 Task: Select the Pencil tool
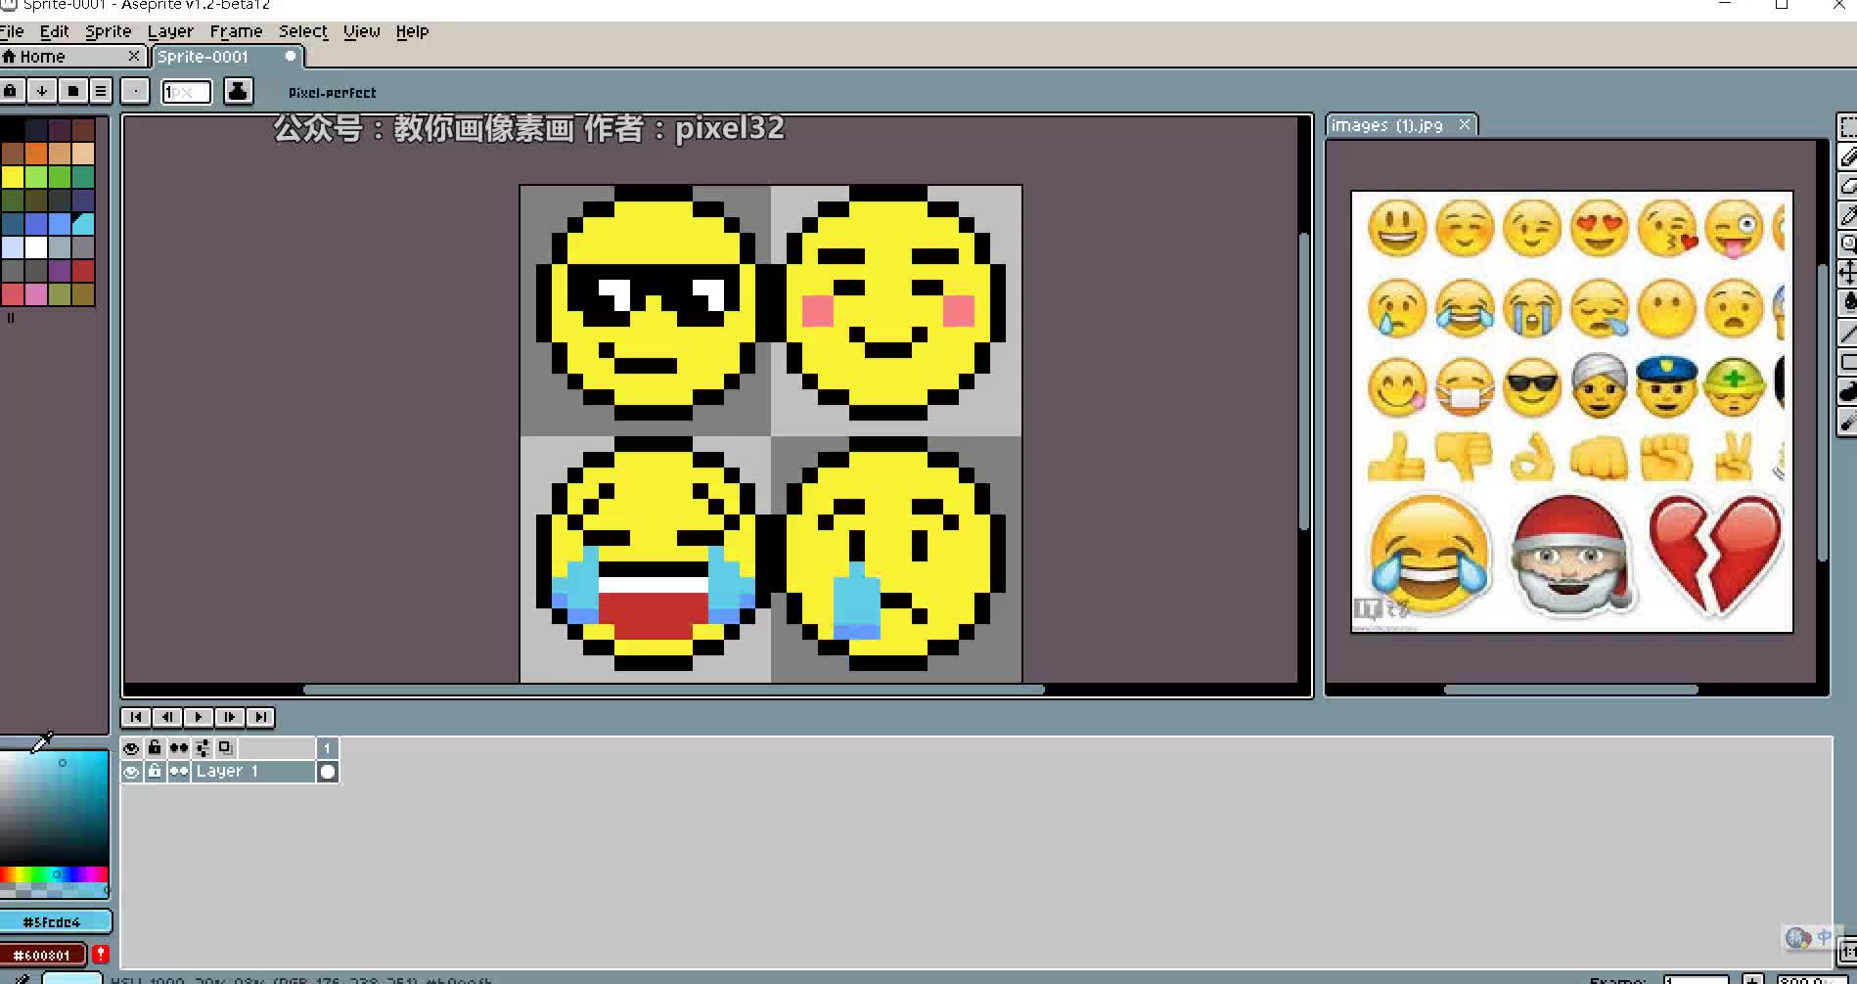tap(1847, 157)
